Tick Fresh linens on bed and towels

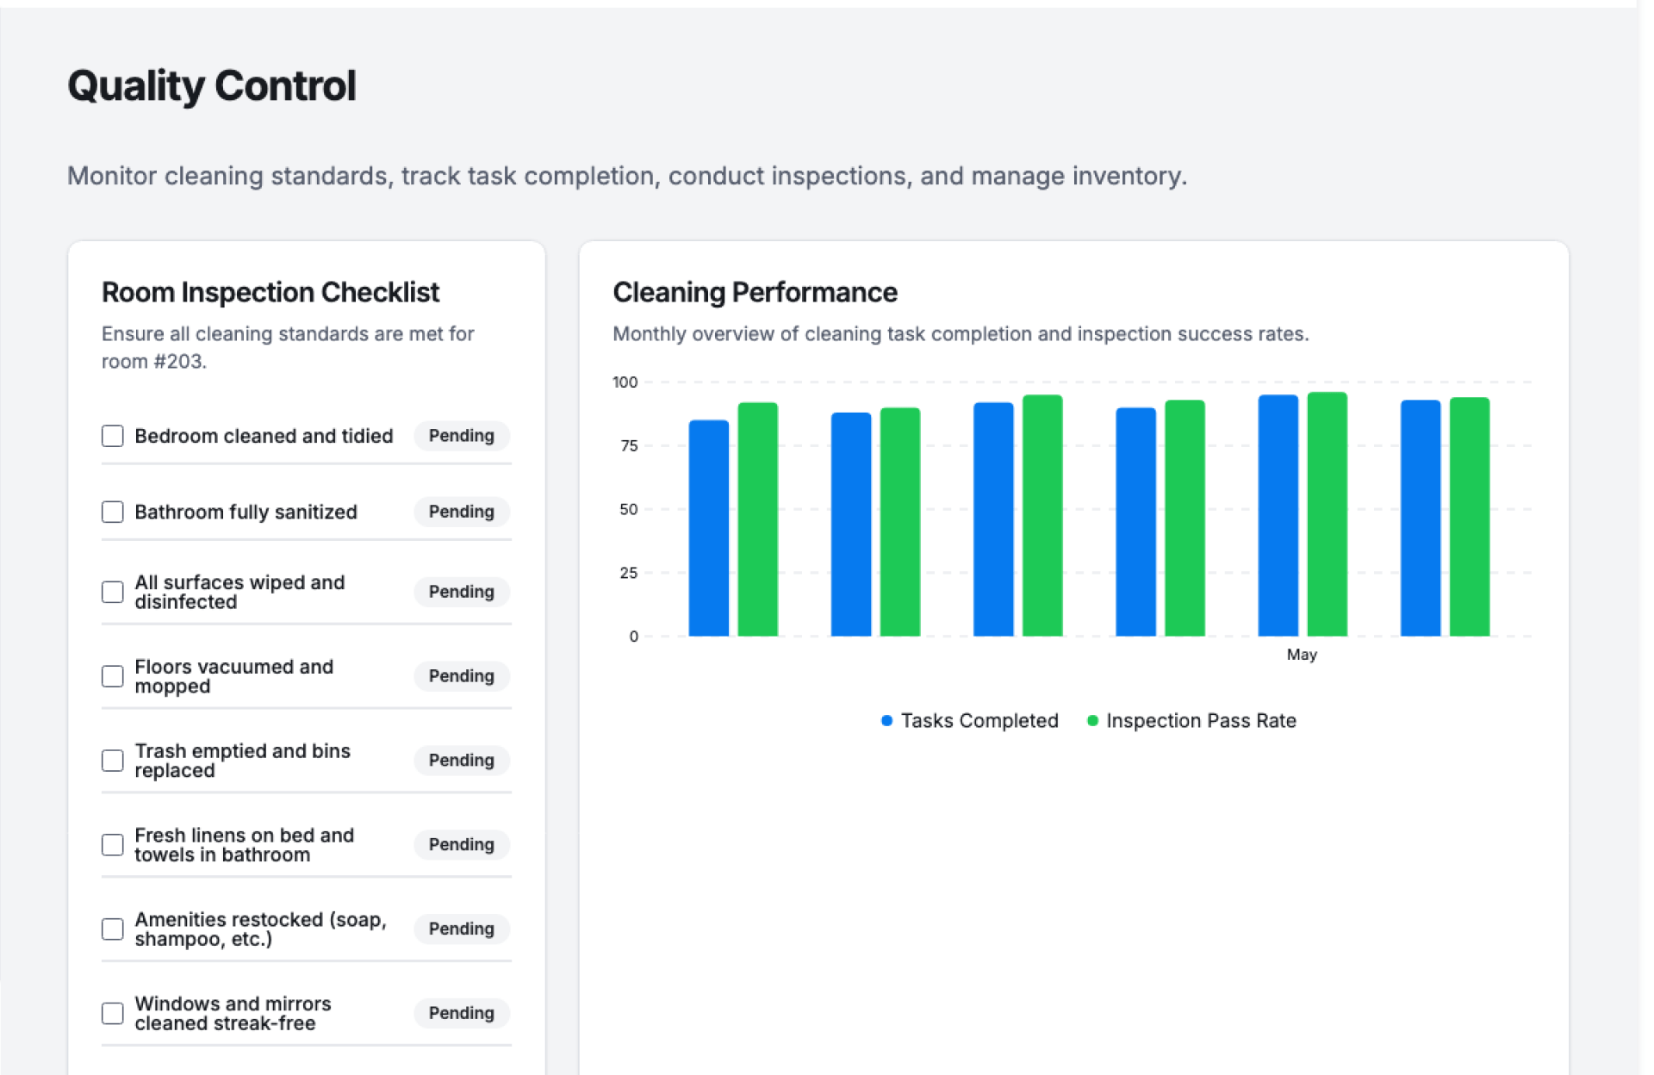pyautogui.click(x=113, y=845)
